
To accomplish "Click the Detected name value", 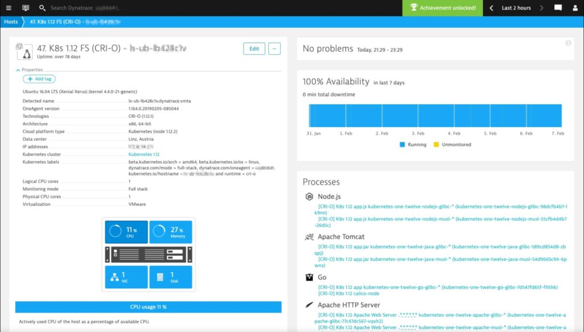I will point(160,101).
